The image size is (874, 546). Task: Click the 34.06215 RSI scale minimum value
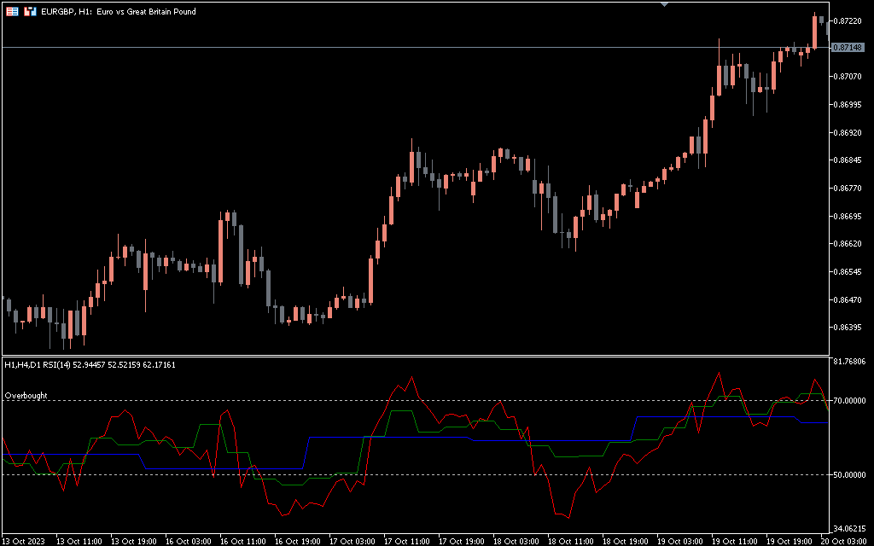click(848, 528)
